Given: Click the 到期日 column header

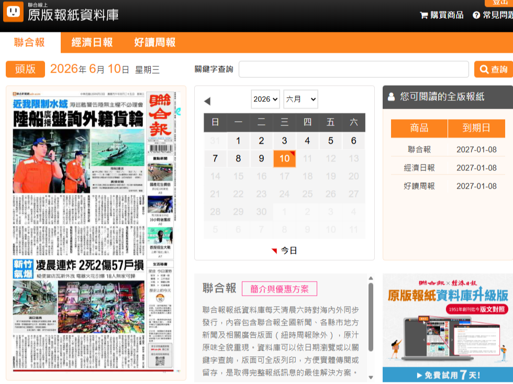Looking at the screenshot, I should point(476,128).
